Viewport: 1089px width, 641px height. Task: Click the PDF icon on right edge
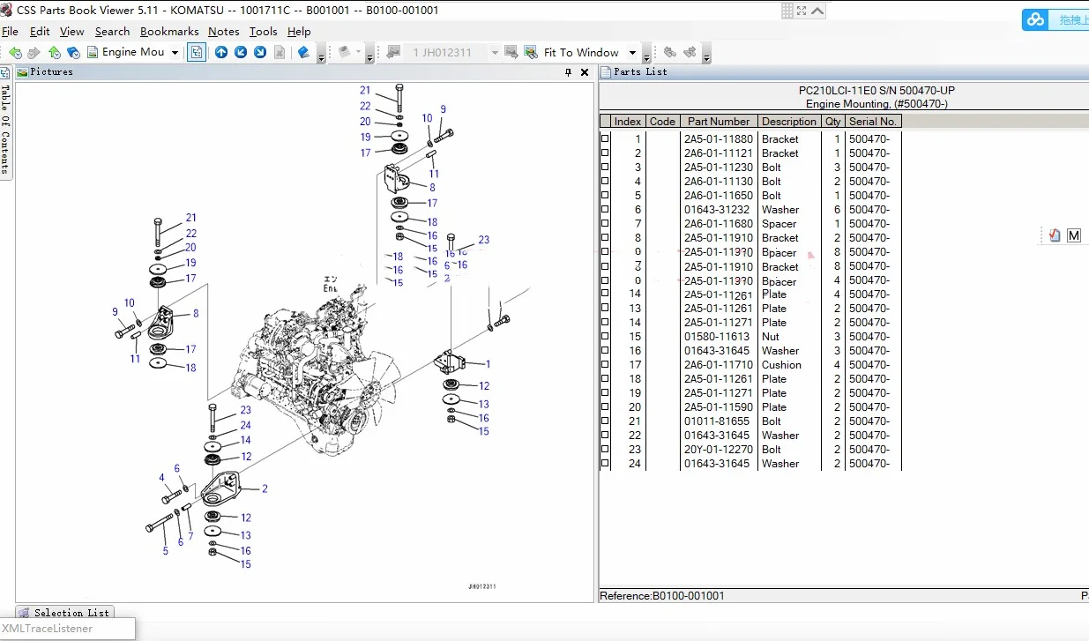(1055, 235)
